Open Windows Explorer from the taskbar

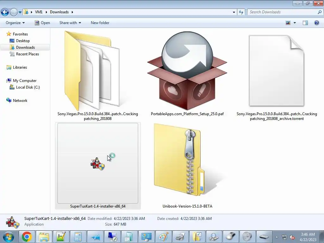point(44,237)
